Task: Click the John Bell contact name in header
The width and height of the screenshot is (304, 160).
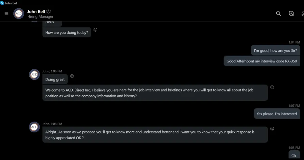Action: (x=36, y=11)
